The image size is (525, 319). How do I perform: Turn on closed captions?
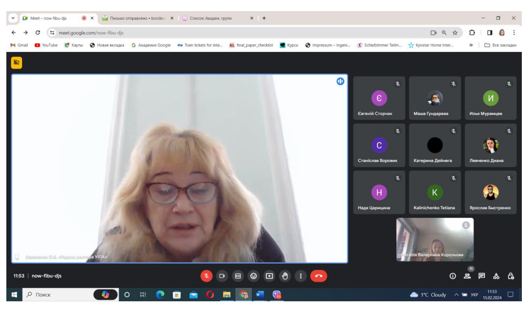238,276
